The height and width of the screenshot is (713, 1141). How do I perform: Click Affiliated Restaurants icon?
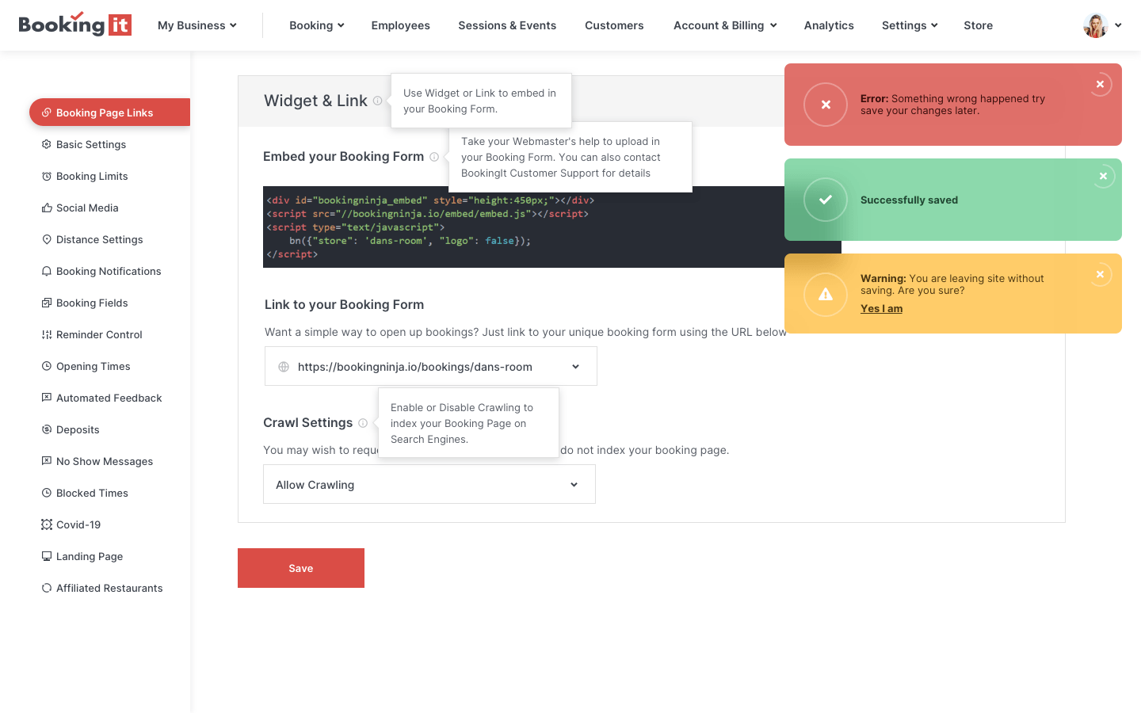click(x=47, y=588)
